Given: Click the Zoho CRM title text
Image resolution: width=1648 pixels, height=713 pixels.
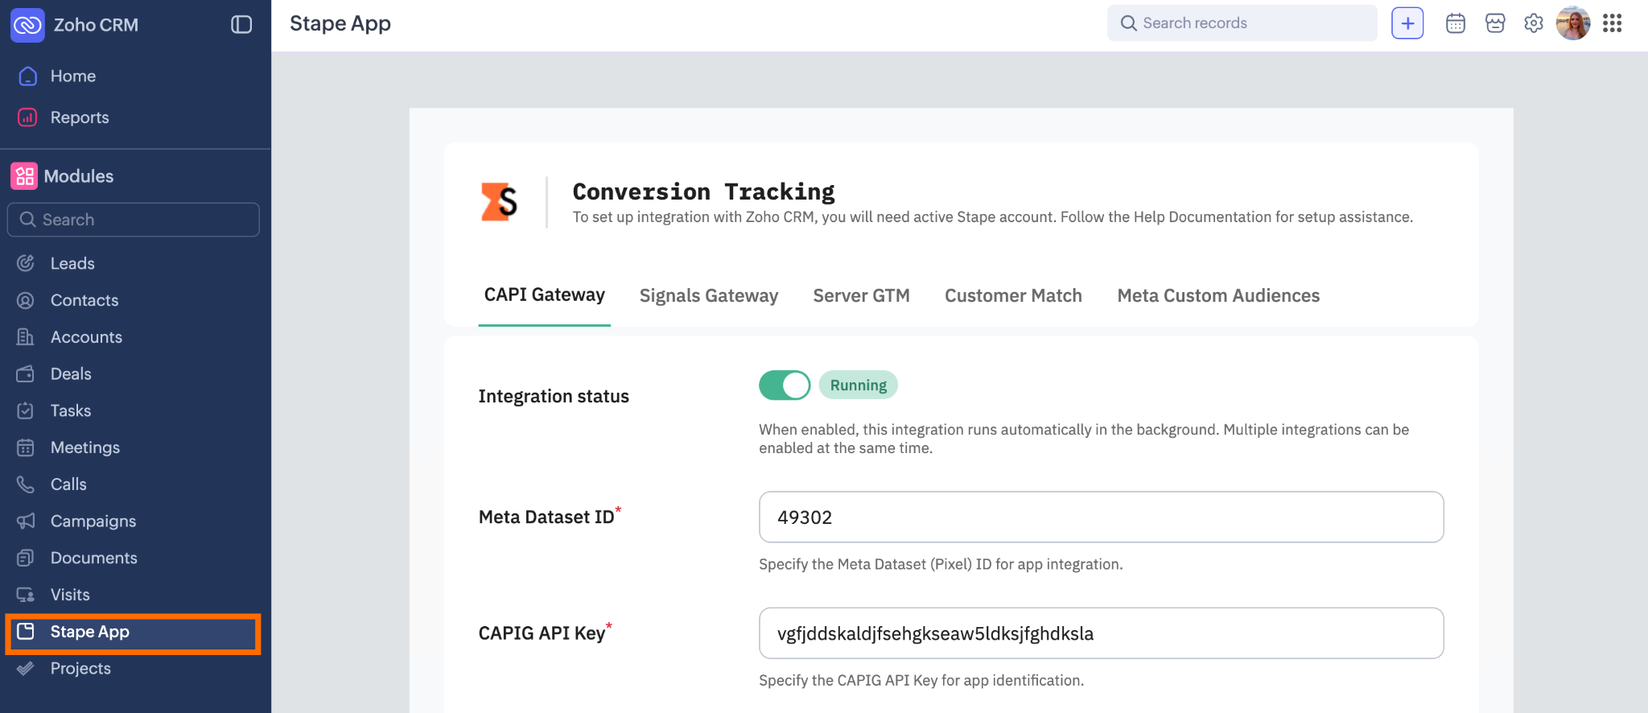Looking at the screenshot, I should [x=96, y=25].
